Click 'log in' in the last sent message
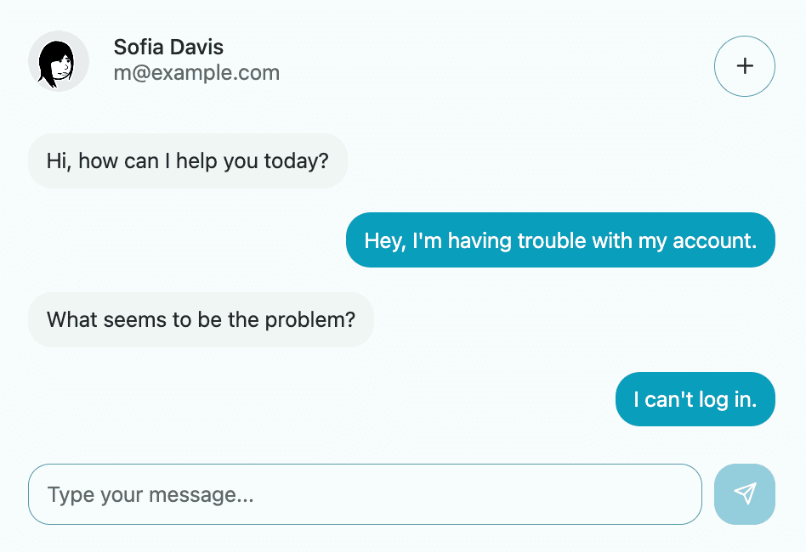 [x=728, y=399]
